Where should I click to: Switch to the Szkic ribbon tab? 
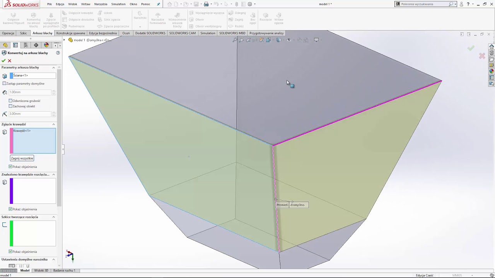pos(24,33)
